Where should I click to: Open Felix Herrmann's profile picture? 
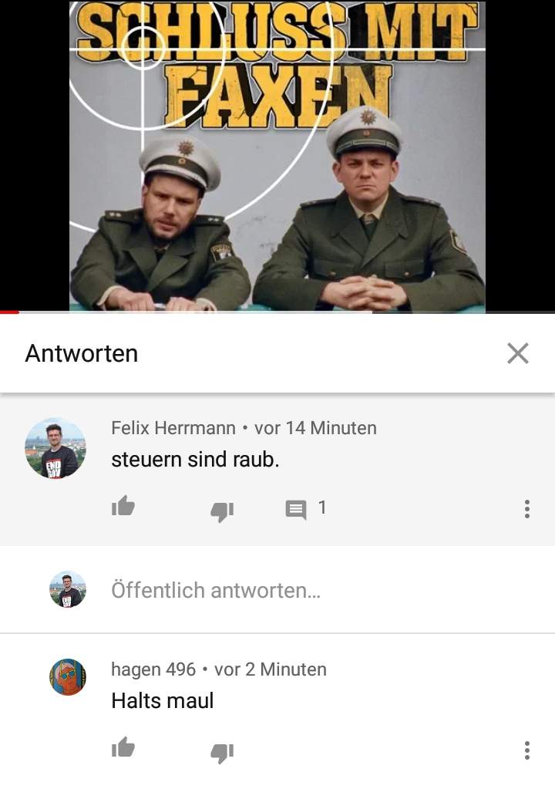pyautogui.click(x=55, y=448)
